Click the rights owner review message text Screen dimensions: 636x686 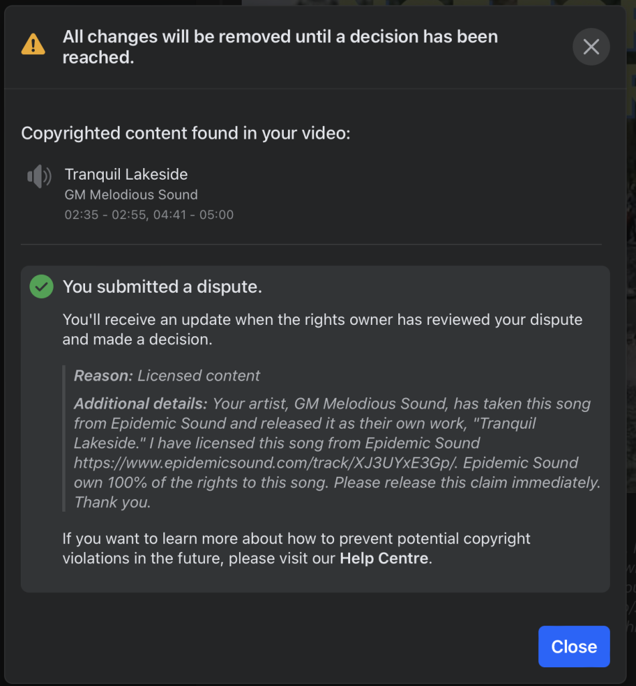pos(322,330)
